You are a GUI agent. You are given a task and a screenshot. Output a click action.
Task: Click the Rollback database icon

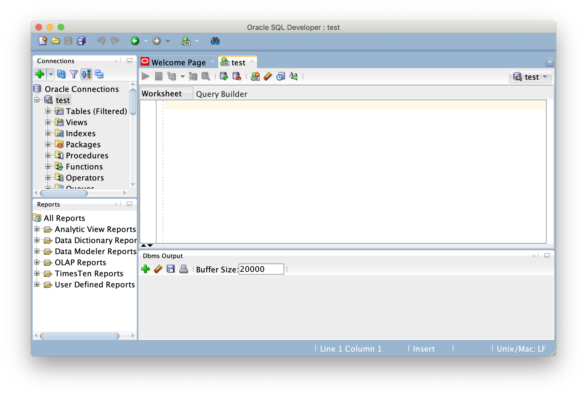click(237, 76)
